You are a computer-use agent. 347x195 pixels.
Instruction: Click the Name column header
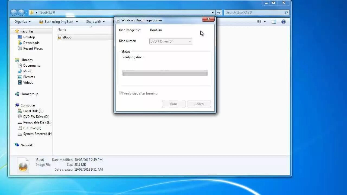[x=62, y=30]
